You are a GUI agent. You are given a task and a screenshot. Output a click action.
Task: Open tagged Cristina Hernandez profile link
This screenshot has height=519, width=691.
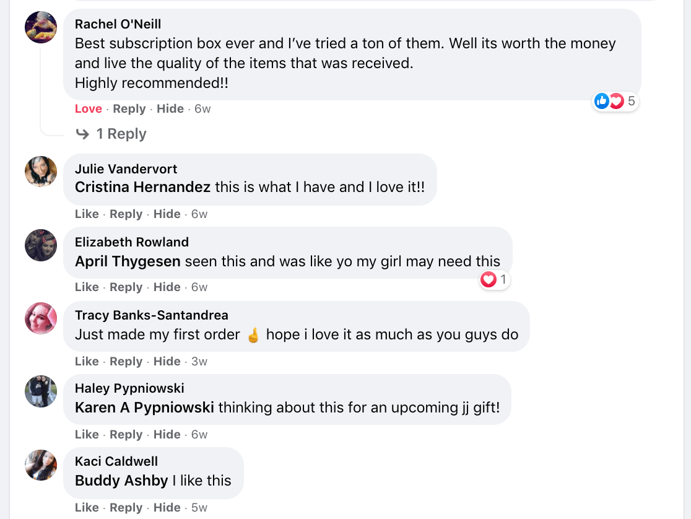[x=142, y=187]
